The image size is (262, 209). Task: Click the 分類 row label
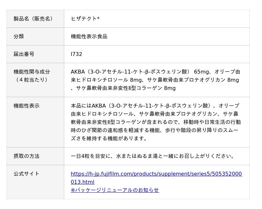19,36
